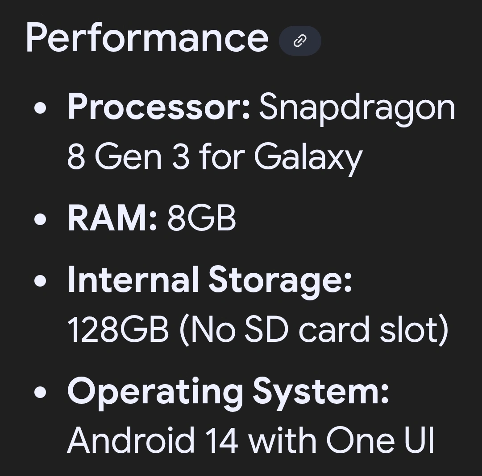This screenshot has height=476, width=482.
Task: Click the bullet point before RAM
Action: coord(40,219)
